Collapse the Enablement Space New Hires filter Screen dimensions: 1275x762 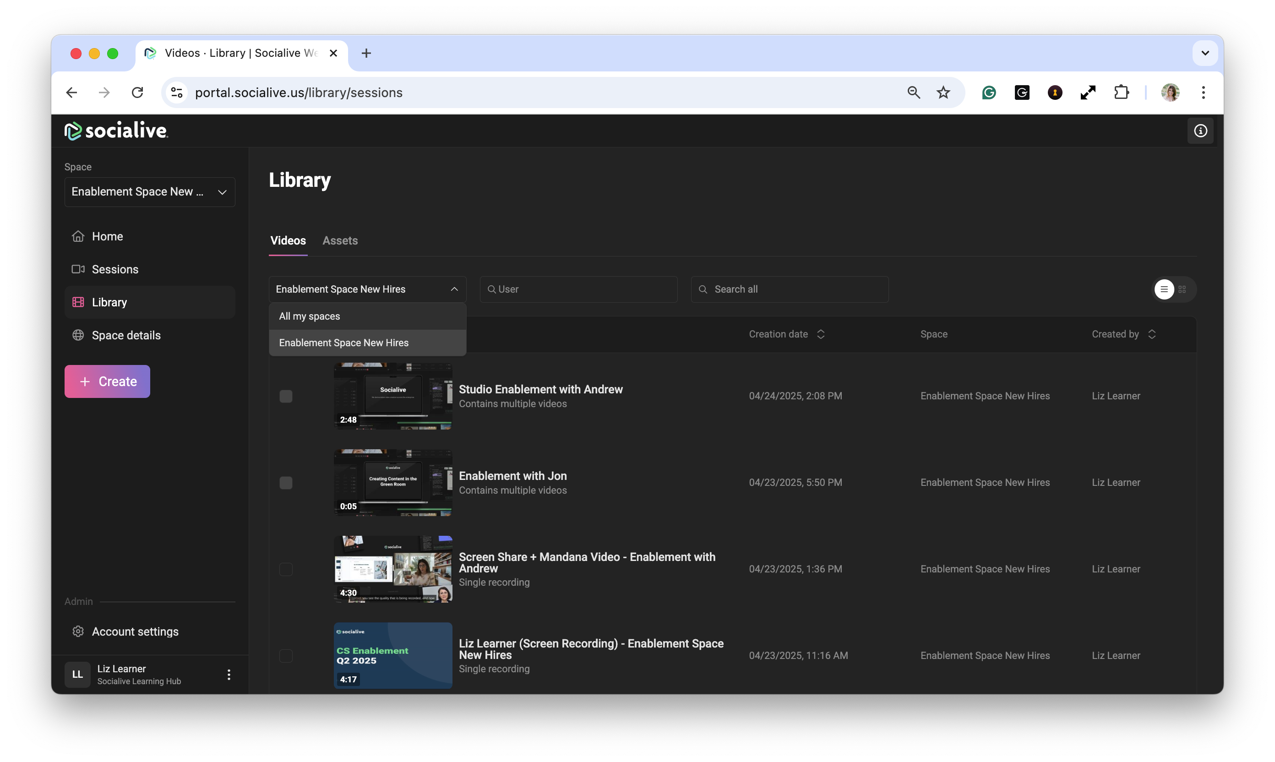[x=367, y=289]
